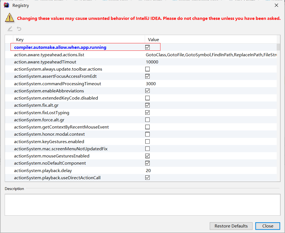
Task: Toggle actionSystem.mac.screenMenuNotUpdatedFix checkbox
Action: pyautogui.click(x=147, y=149)
